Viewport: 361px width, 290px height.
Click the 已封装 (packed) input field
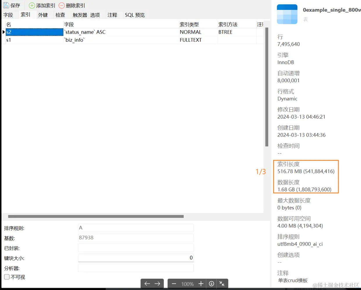(136, 248)
